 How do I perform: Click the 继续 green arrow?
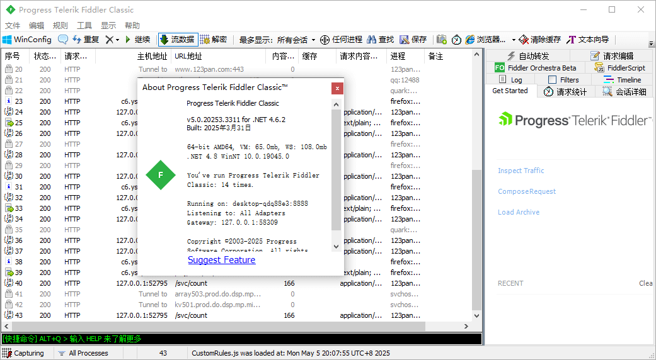tap(129, 40)
